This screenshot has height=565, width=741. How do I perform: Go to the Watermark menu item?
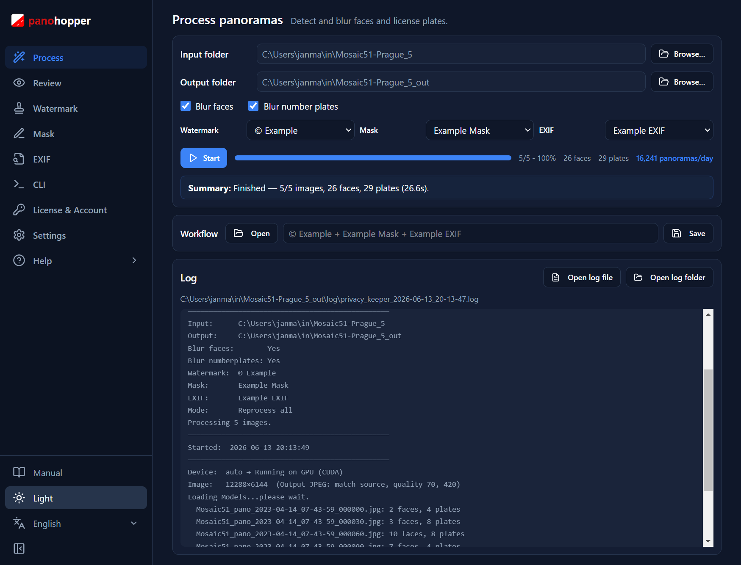pyautogui.click(x=76, y=108)
